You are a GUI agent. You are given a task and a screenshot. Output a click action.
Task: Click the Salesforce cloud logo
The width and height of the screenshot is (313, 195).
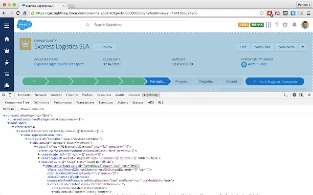point(24,25)
